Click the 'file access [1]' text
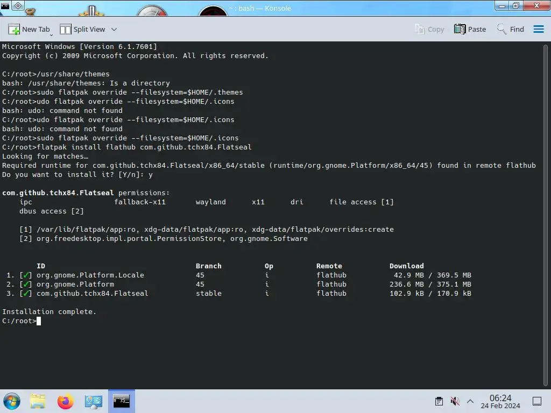 coord(362,202)
